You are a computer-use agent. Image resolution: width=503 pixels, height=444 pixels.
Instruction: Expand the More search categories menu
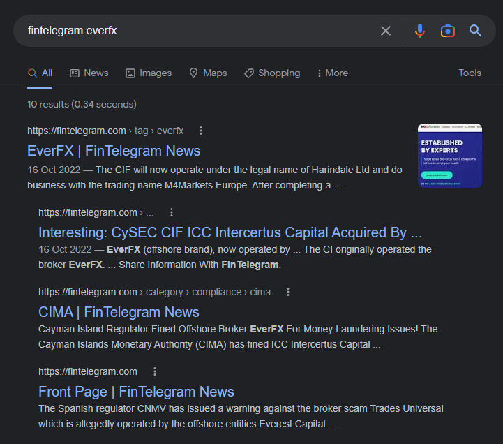[x=332, y=73]
